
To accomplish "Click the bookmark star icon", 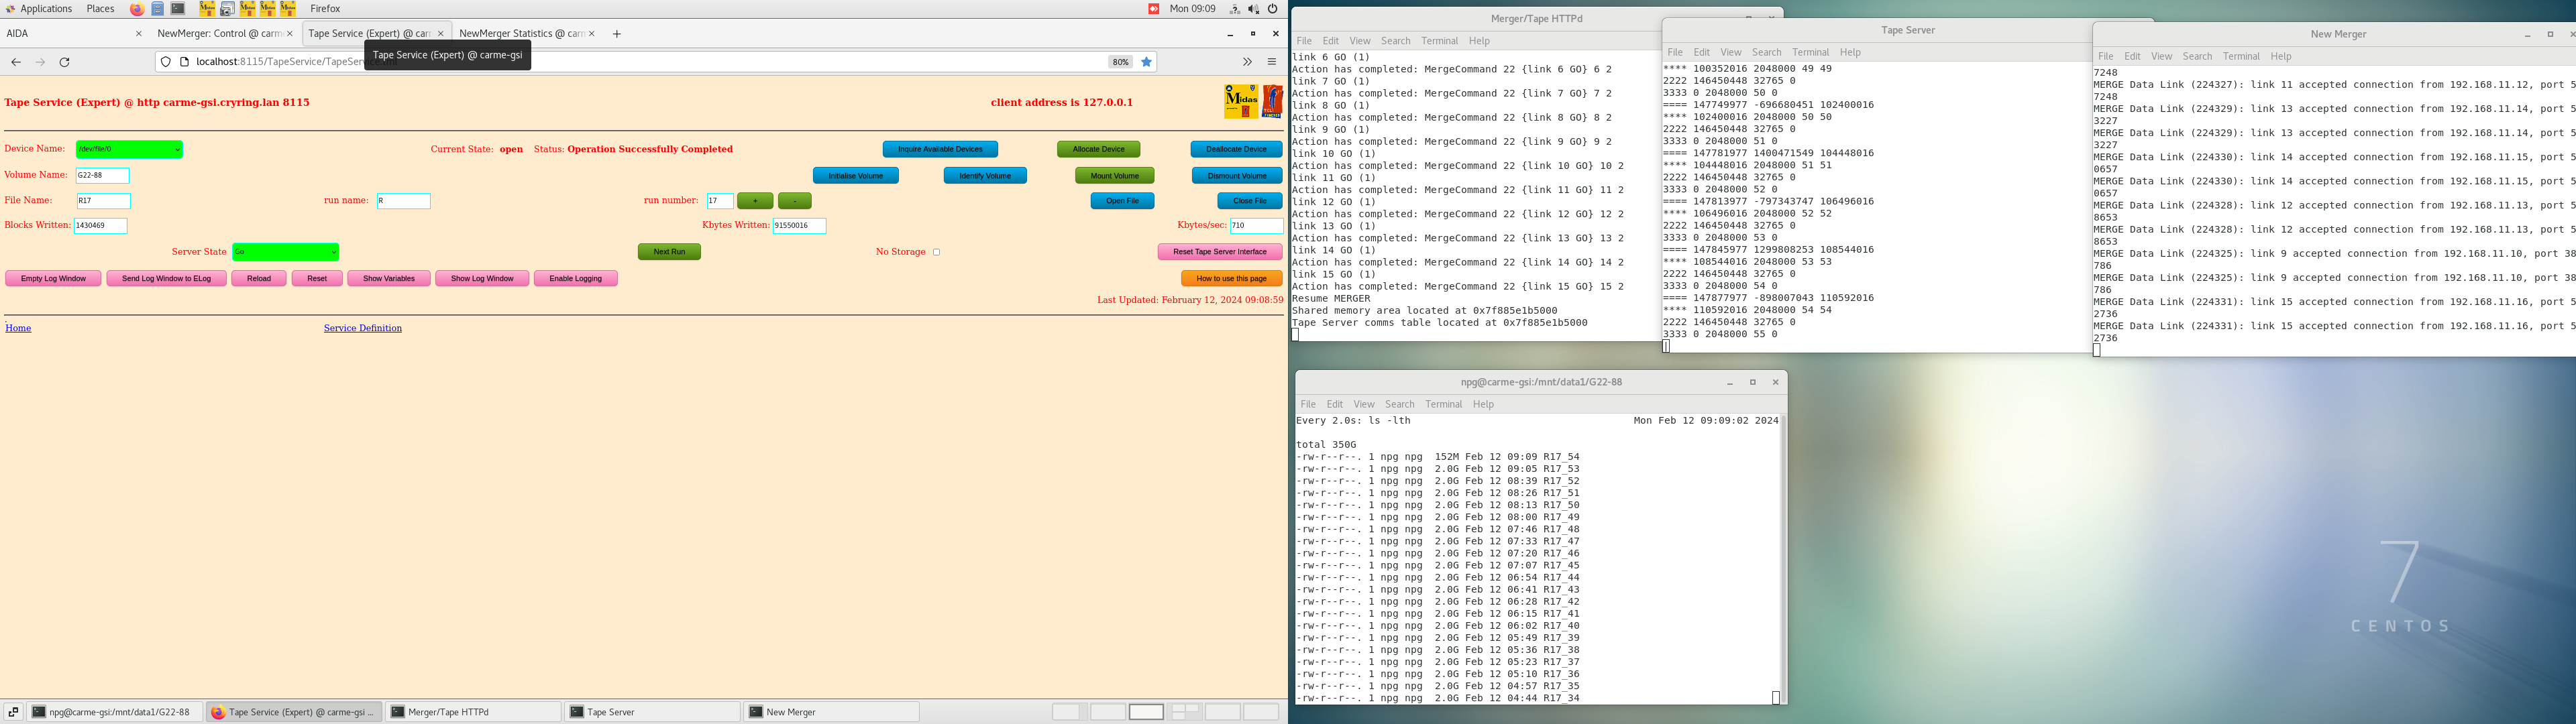I will coord(1147,62).
